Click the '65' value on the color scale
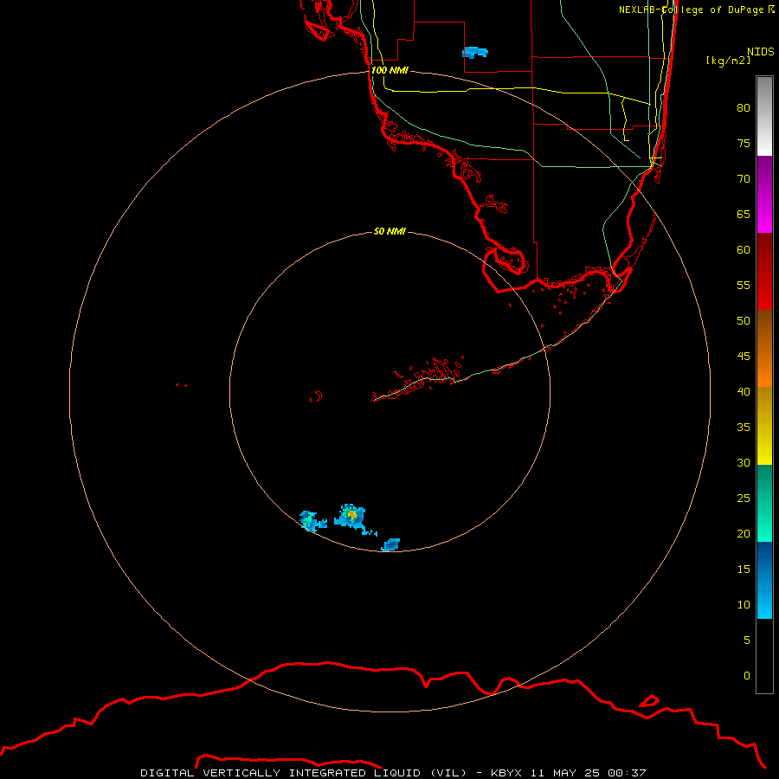Image resolution: width=779 pixels, height=779 pixels. coord(744,214)
